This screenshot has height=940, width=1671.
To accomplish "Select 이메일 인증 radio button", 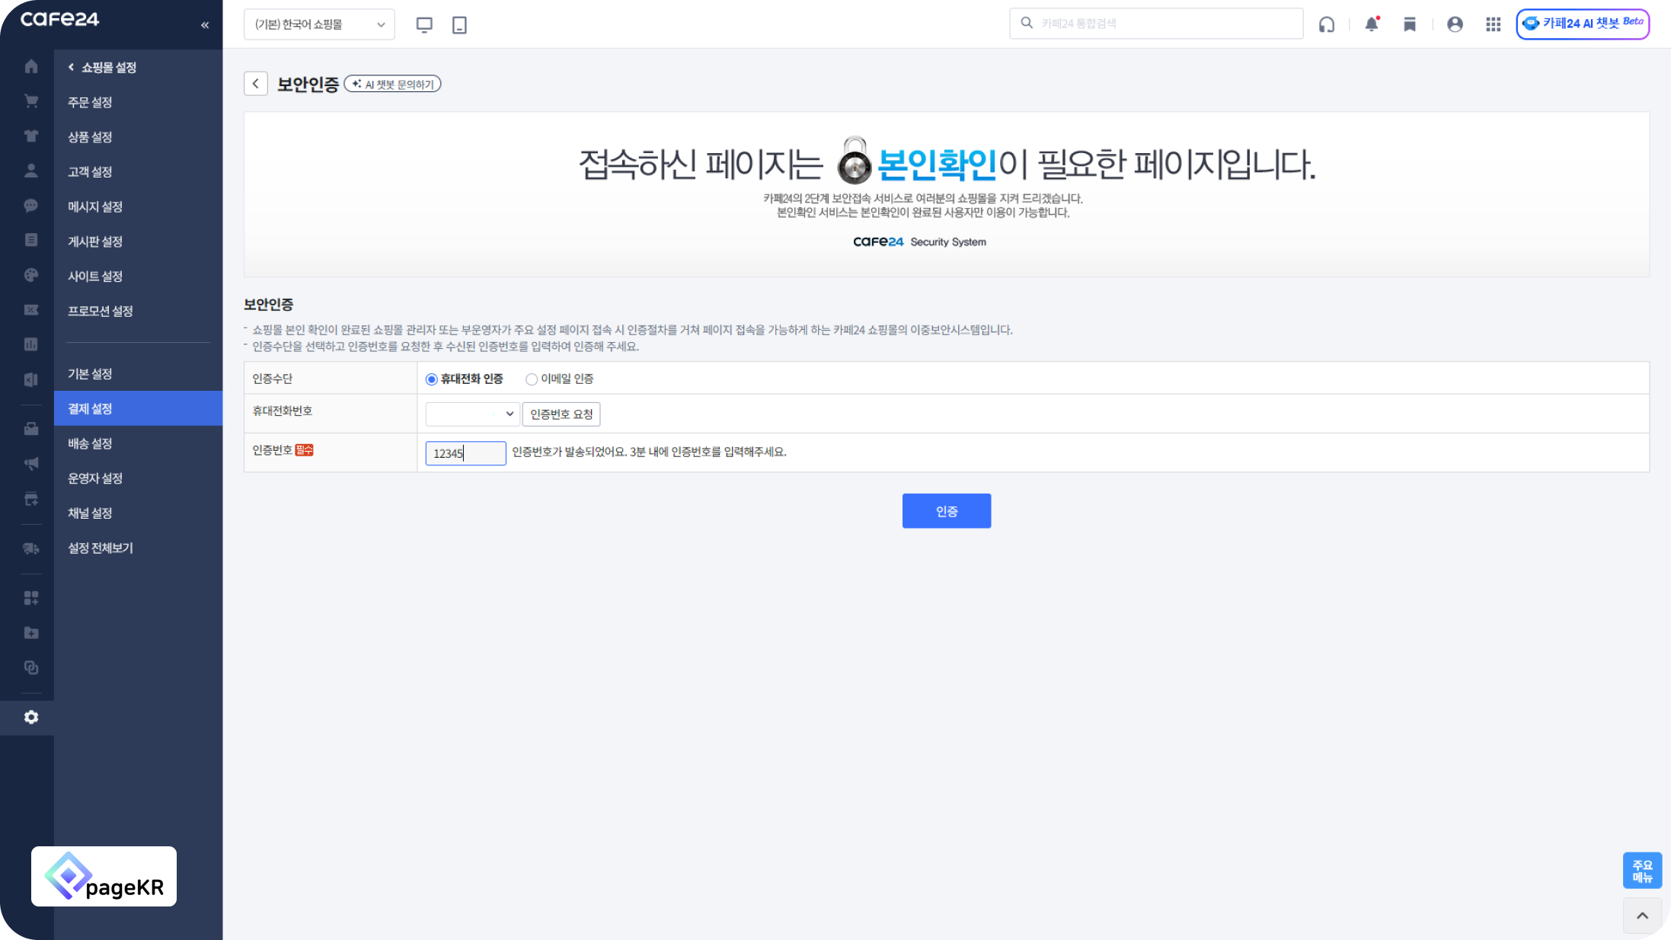I will click(x=532, y=379).
